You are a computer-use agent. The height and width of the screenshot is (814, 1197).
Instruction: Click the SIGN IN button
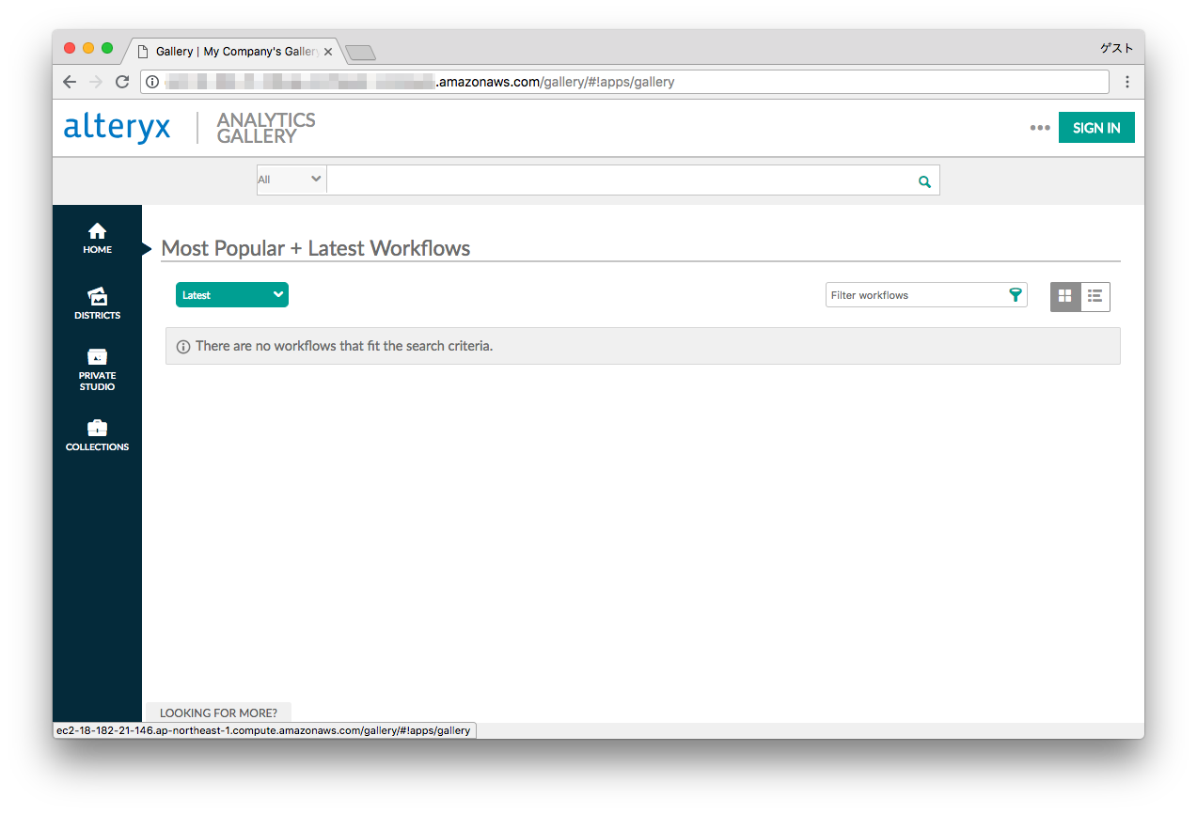[1096, 127]
